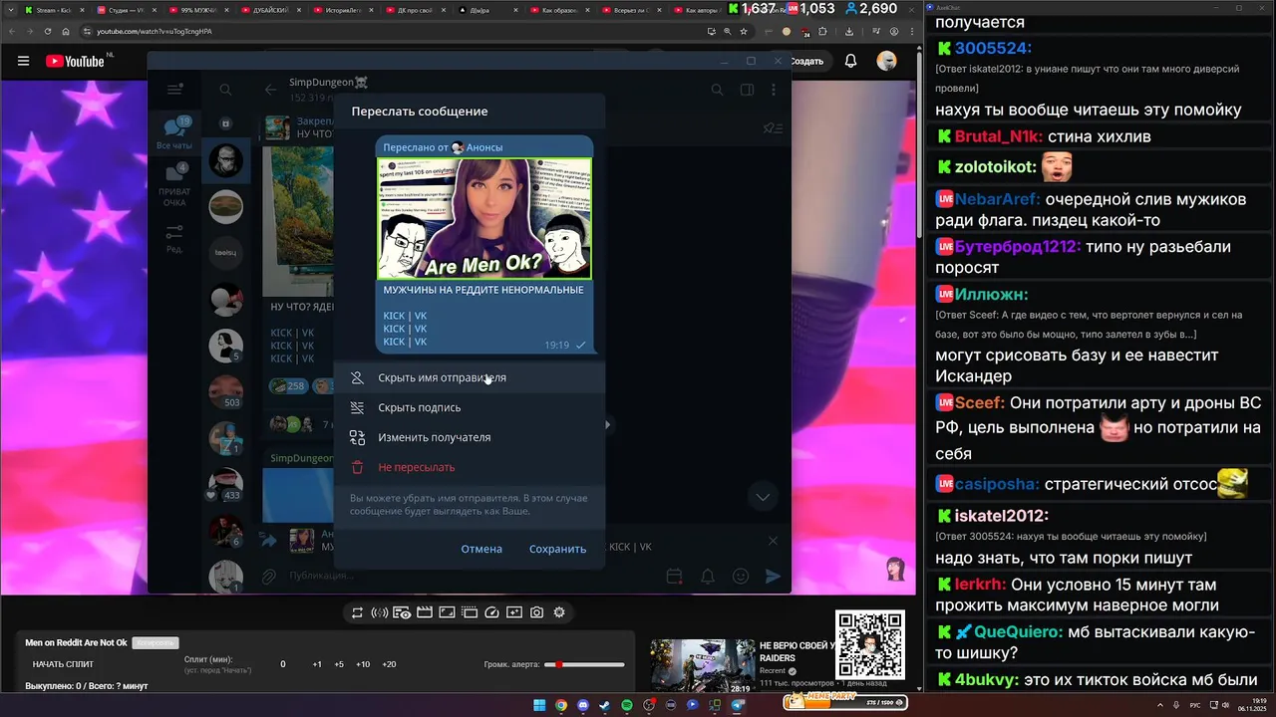Open gear settings in player toolbar
This screenshot has width=1276, height=717.
point(559,612)
